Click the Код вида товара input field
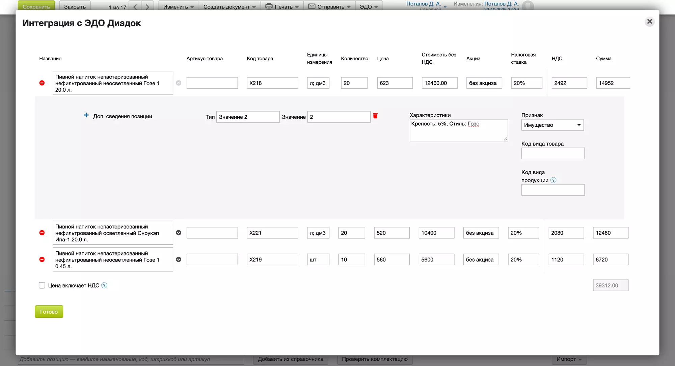This screenshot has height=366, width=675. pyautogui.click(x=552, y=153)
